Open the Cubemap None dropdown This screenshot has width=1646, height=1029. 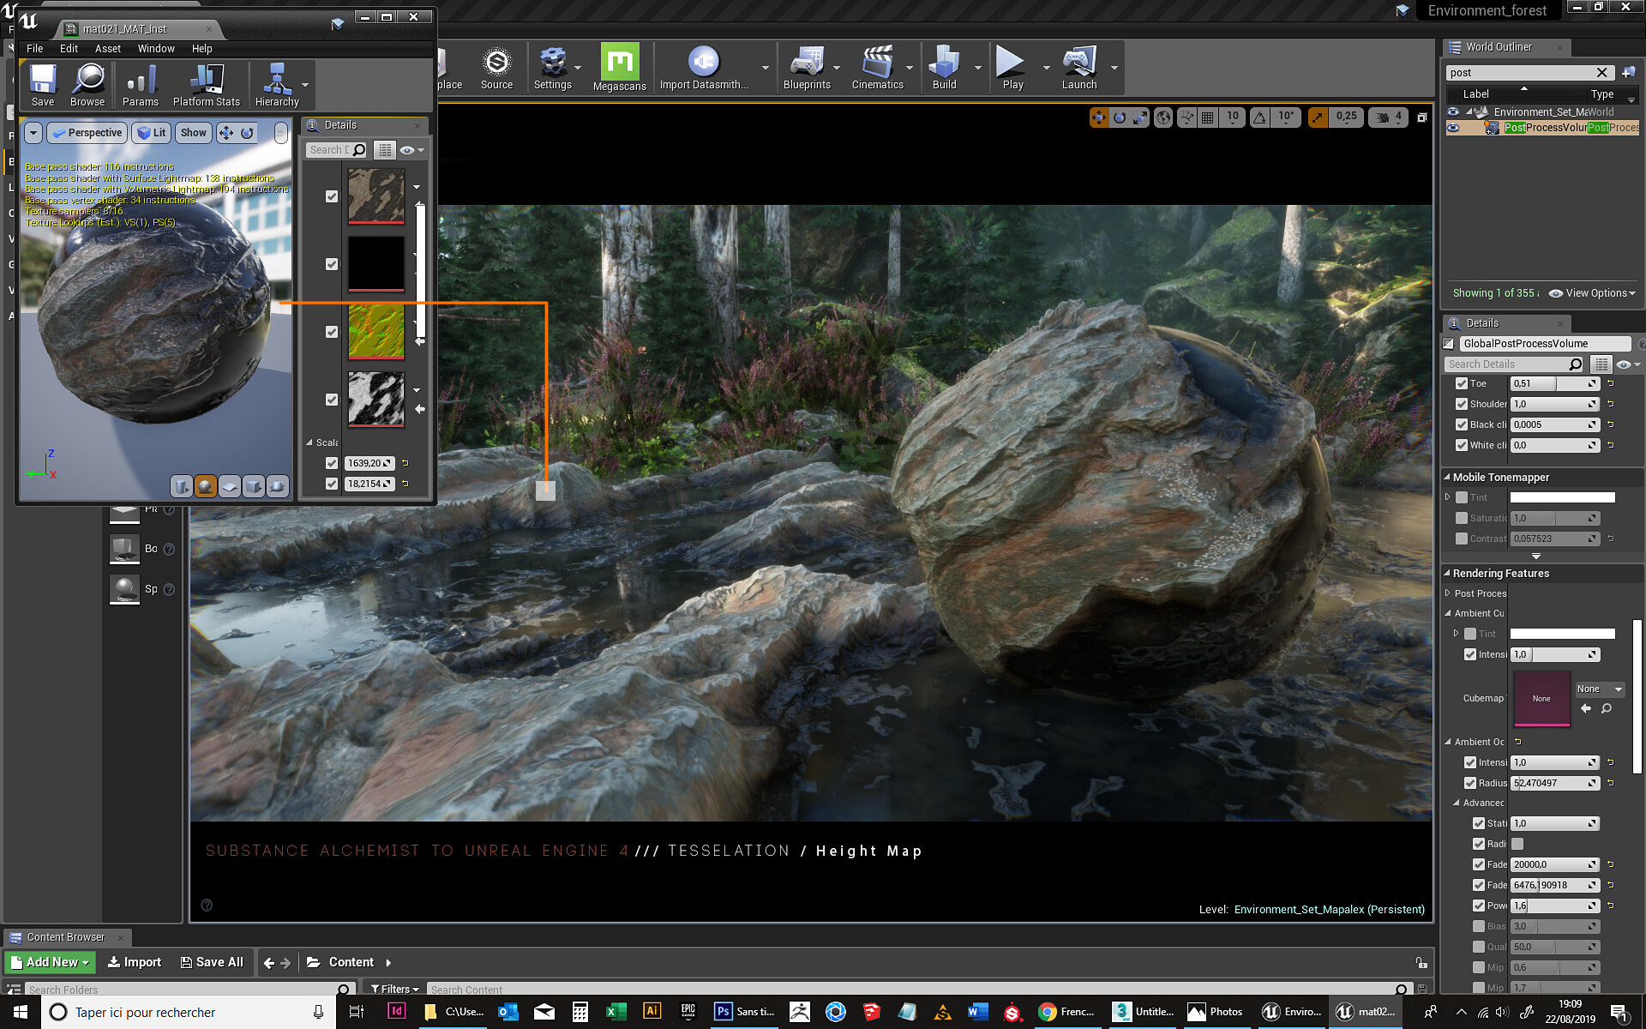(1598, 689)
